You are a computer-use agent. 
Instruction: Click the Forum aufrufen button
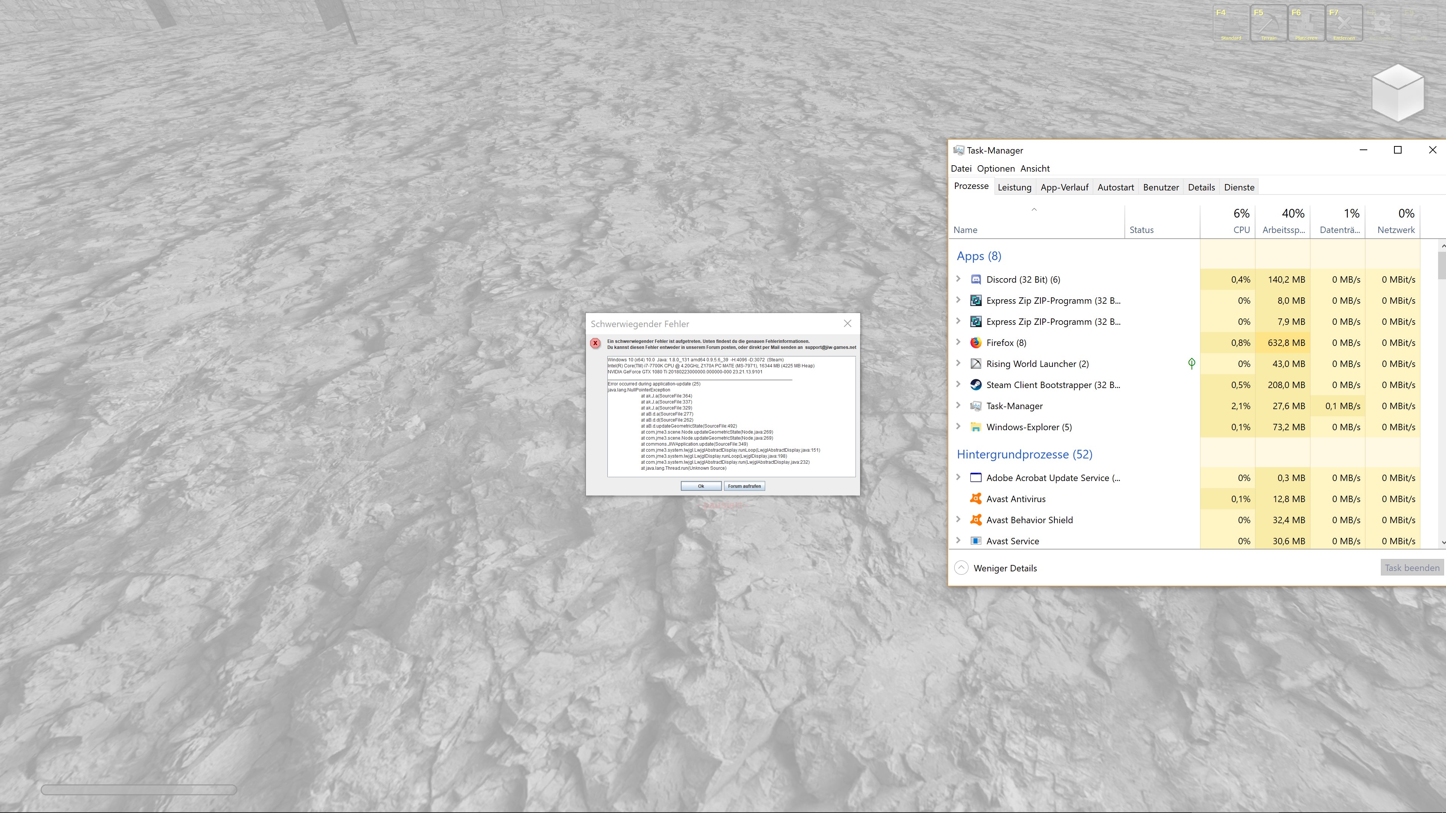pyautogui.click(x=744, y=486)
